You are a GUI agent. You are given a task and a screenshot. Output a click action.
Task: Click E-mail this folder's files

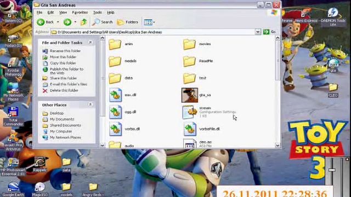point(68,84)
